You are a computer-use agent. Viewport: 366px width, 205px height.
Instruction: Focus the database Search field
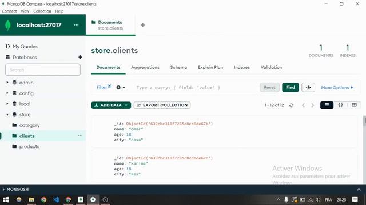point(43,69)
